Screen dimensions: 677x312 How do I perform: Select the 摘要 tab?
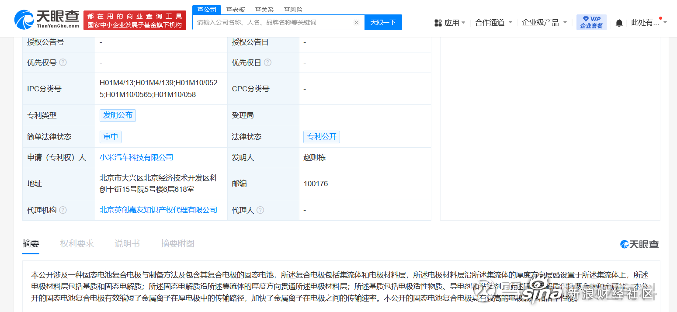[31, 244]
